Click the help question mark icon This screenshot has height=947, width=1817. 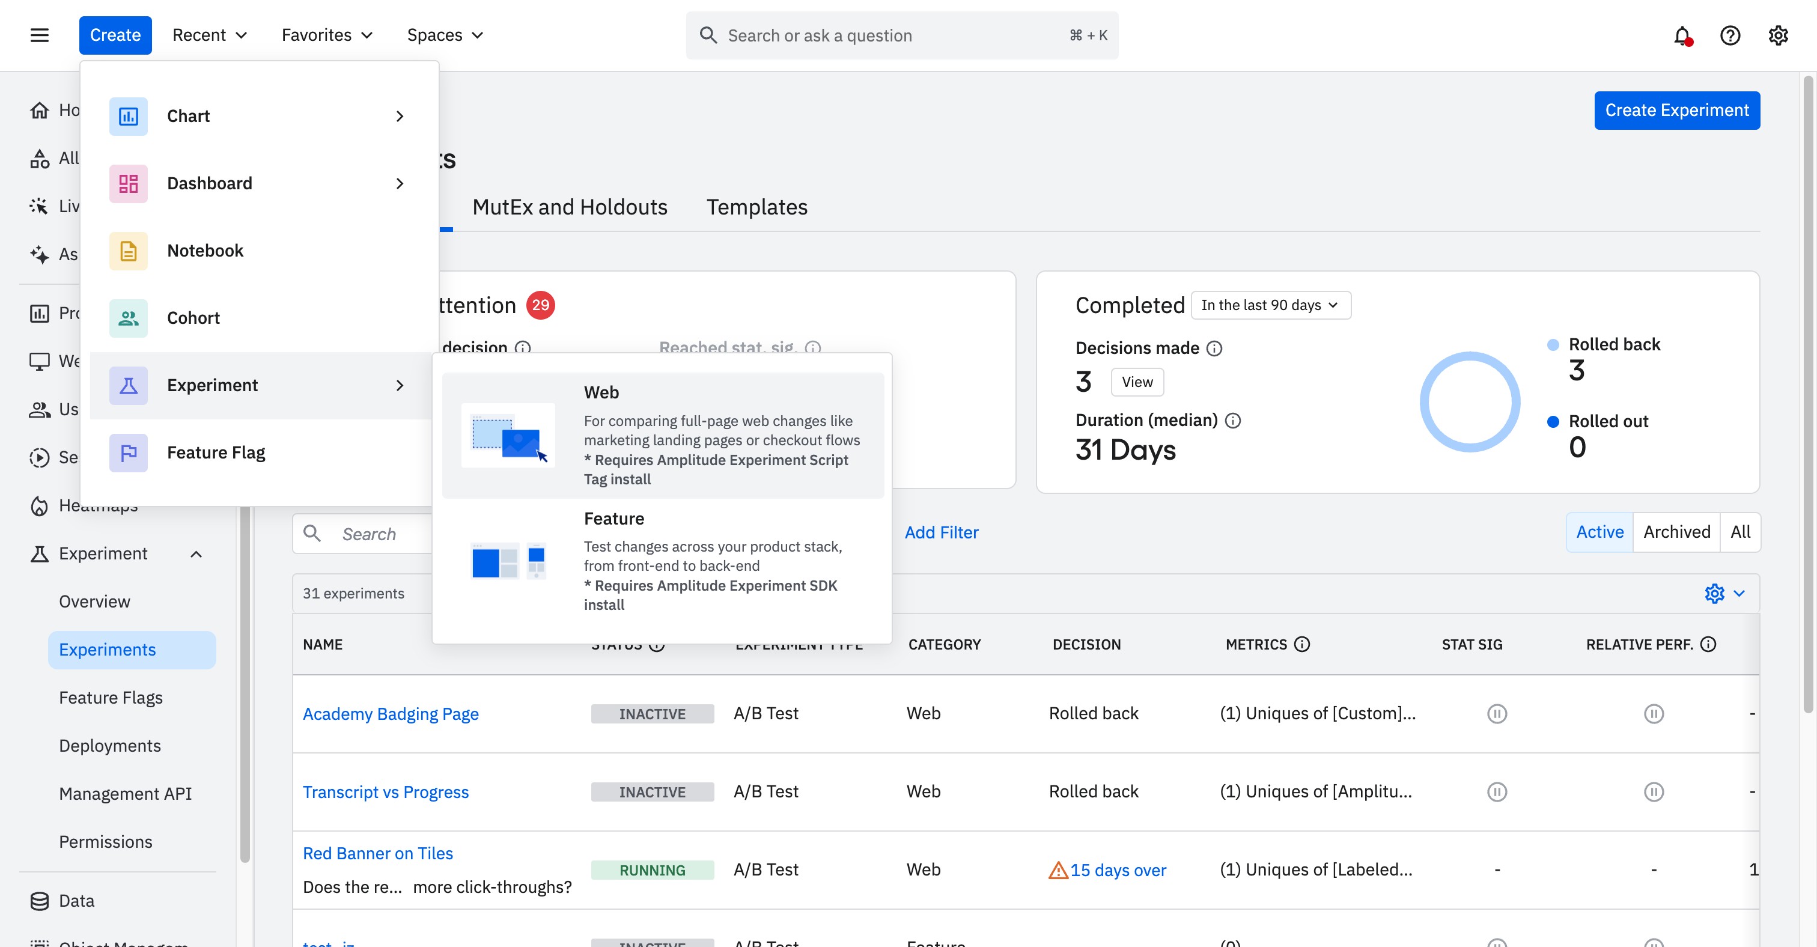(1729, 35)
